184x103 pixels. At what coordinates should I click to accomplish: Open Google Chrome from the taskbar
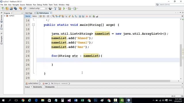click(23, 100)
